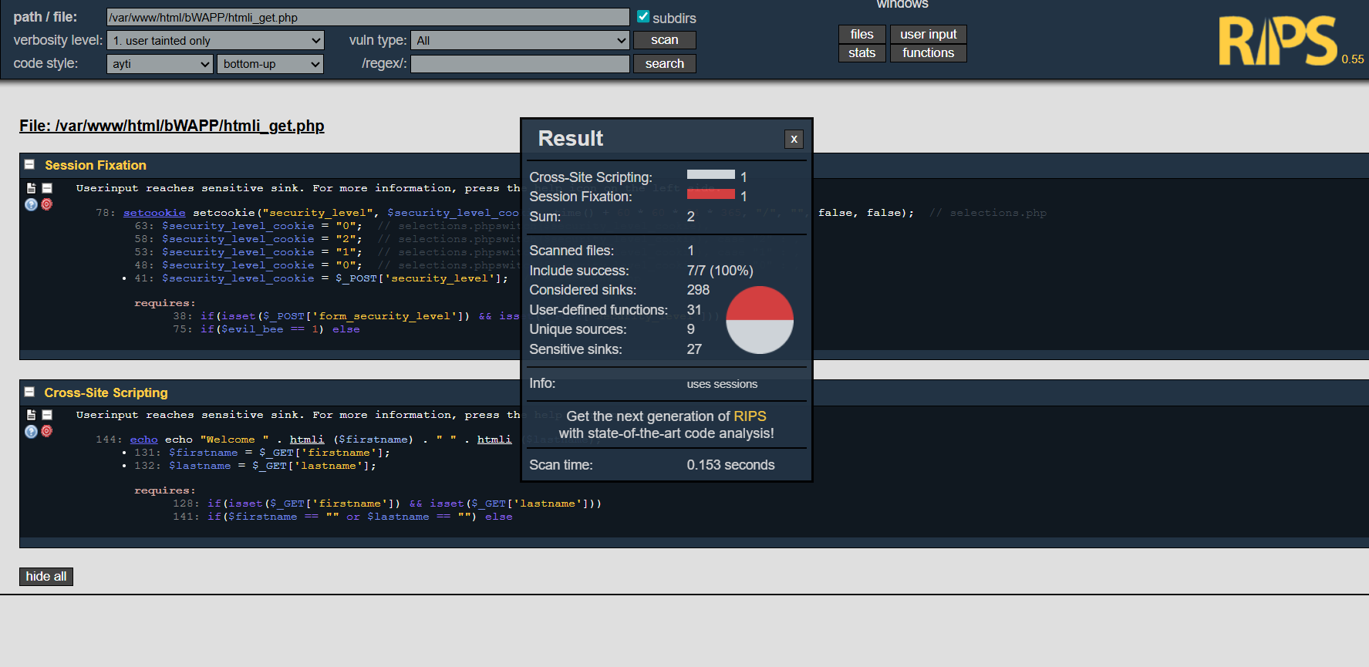Expand the ayti code style dropdown
This screenshot has width=1369, height=667.
click(x=160, y=64)
